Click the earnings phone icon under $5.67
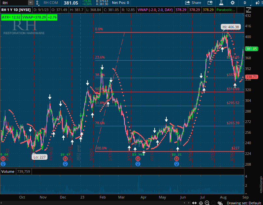This screenshot has width=263, height=205. click(x=65, y=158)
